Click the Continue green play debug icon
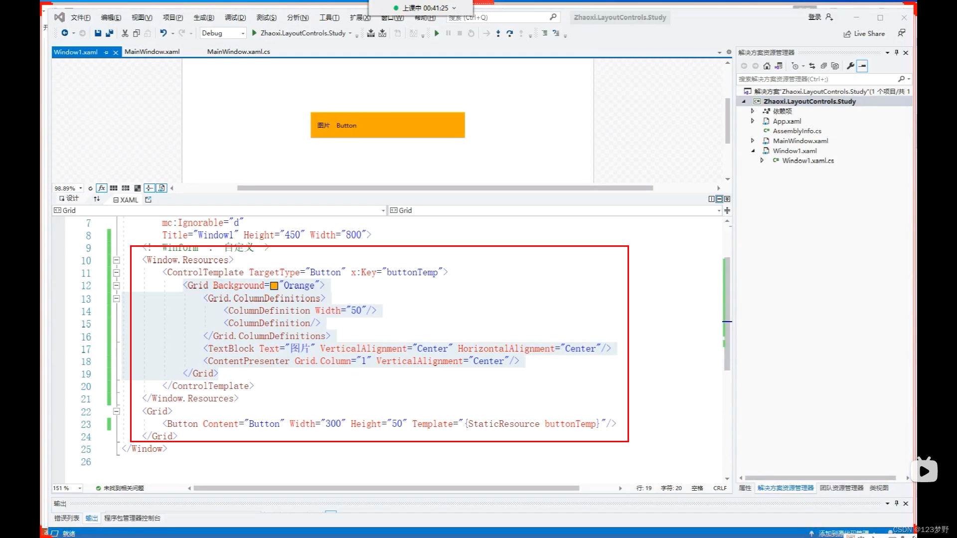The image size is (957, 538). click(437, 33)
